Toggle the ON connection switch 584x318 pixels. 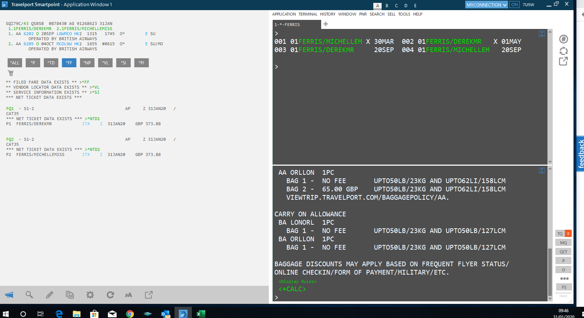[x=514, y=5]
